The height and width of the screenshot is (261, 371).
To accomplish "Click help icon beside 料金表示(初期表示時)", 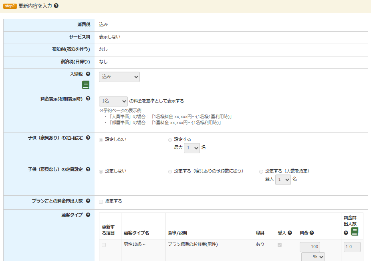I will [88, 98].
